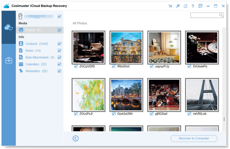Open the uqyuyPJy room photo thumbnail
The height and width of the screenshot is (149, 230).
[x=164, y=47]
